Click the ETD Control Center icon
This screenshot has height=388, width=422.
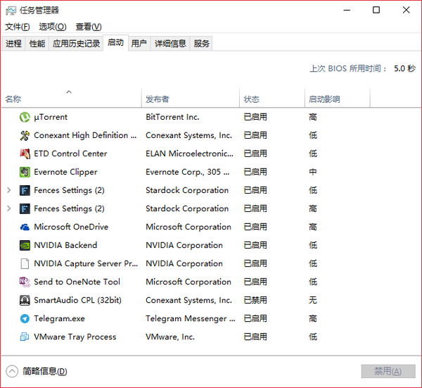(25, 154)
